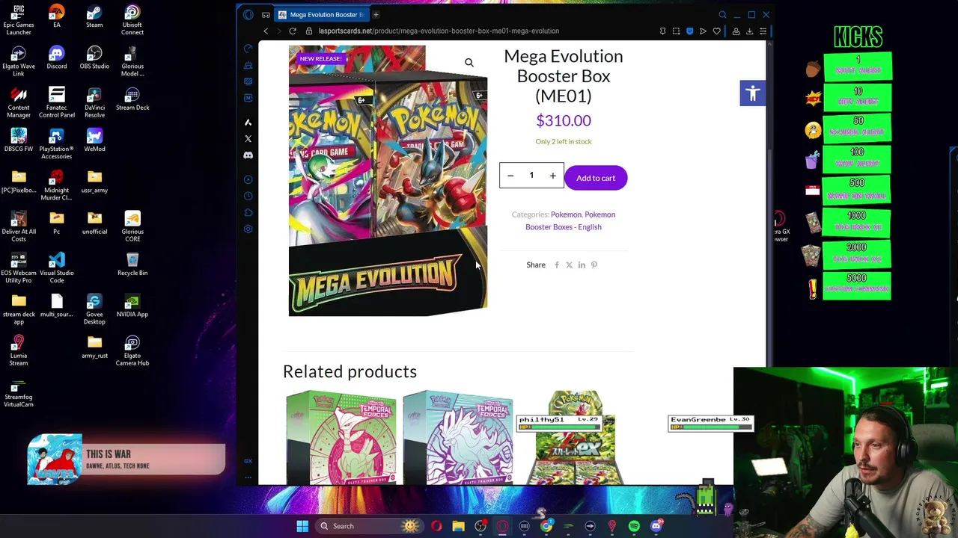Open Epic Games Launcher desktop shortcut
958x538 pixels.
pyautogui.click(x=19, y=20)
